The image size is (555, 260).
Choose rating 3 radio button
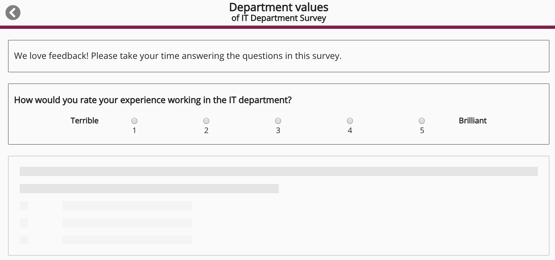pos(278,121)
